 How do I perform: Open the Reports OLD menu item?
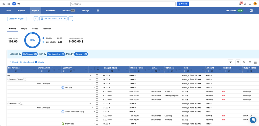(x=69, y=11)
